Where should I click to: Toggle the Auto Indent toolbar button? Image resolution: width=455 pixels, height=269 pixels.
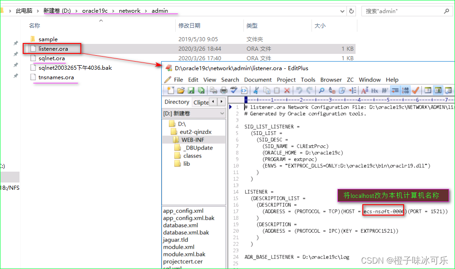395,91
